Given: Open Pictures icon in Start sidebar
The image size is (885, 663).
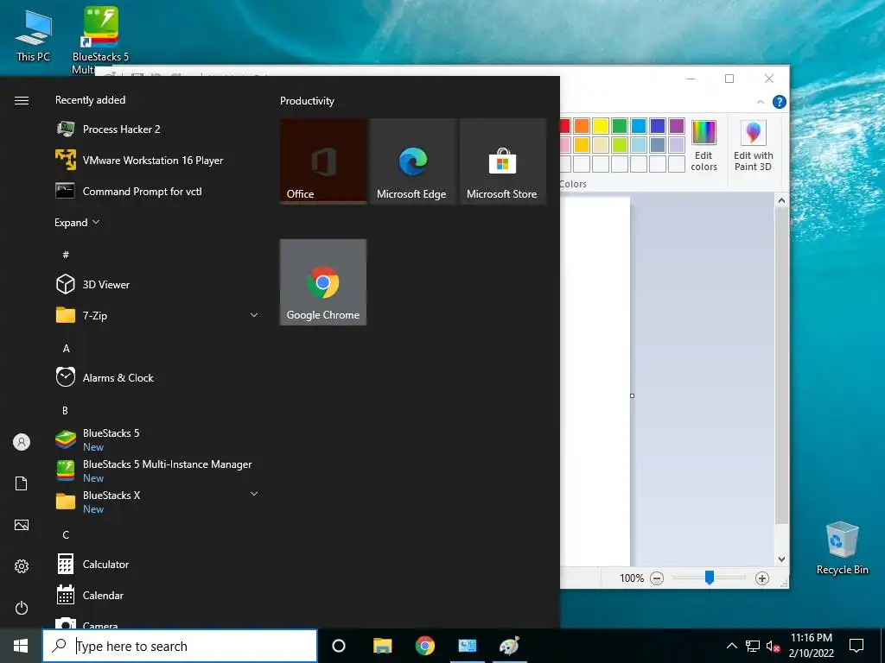Looking at the screenshot, I should click(x=22, y=525).
